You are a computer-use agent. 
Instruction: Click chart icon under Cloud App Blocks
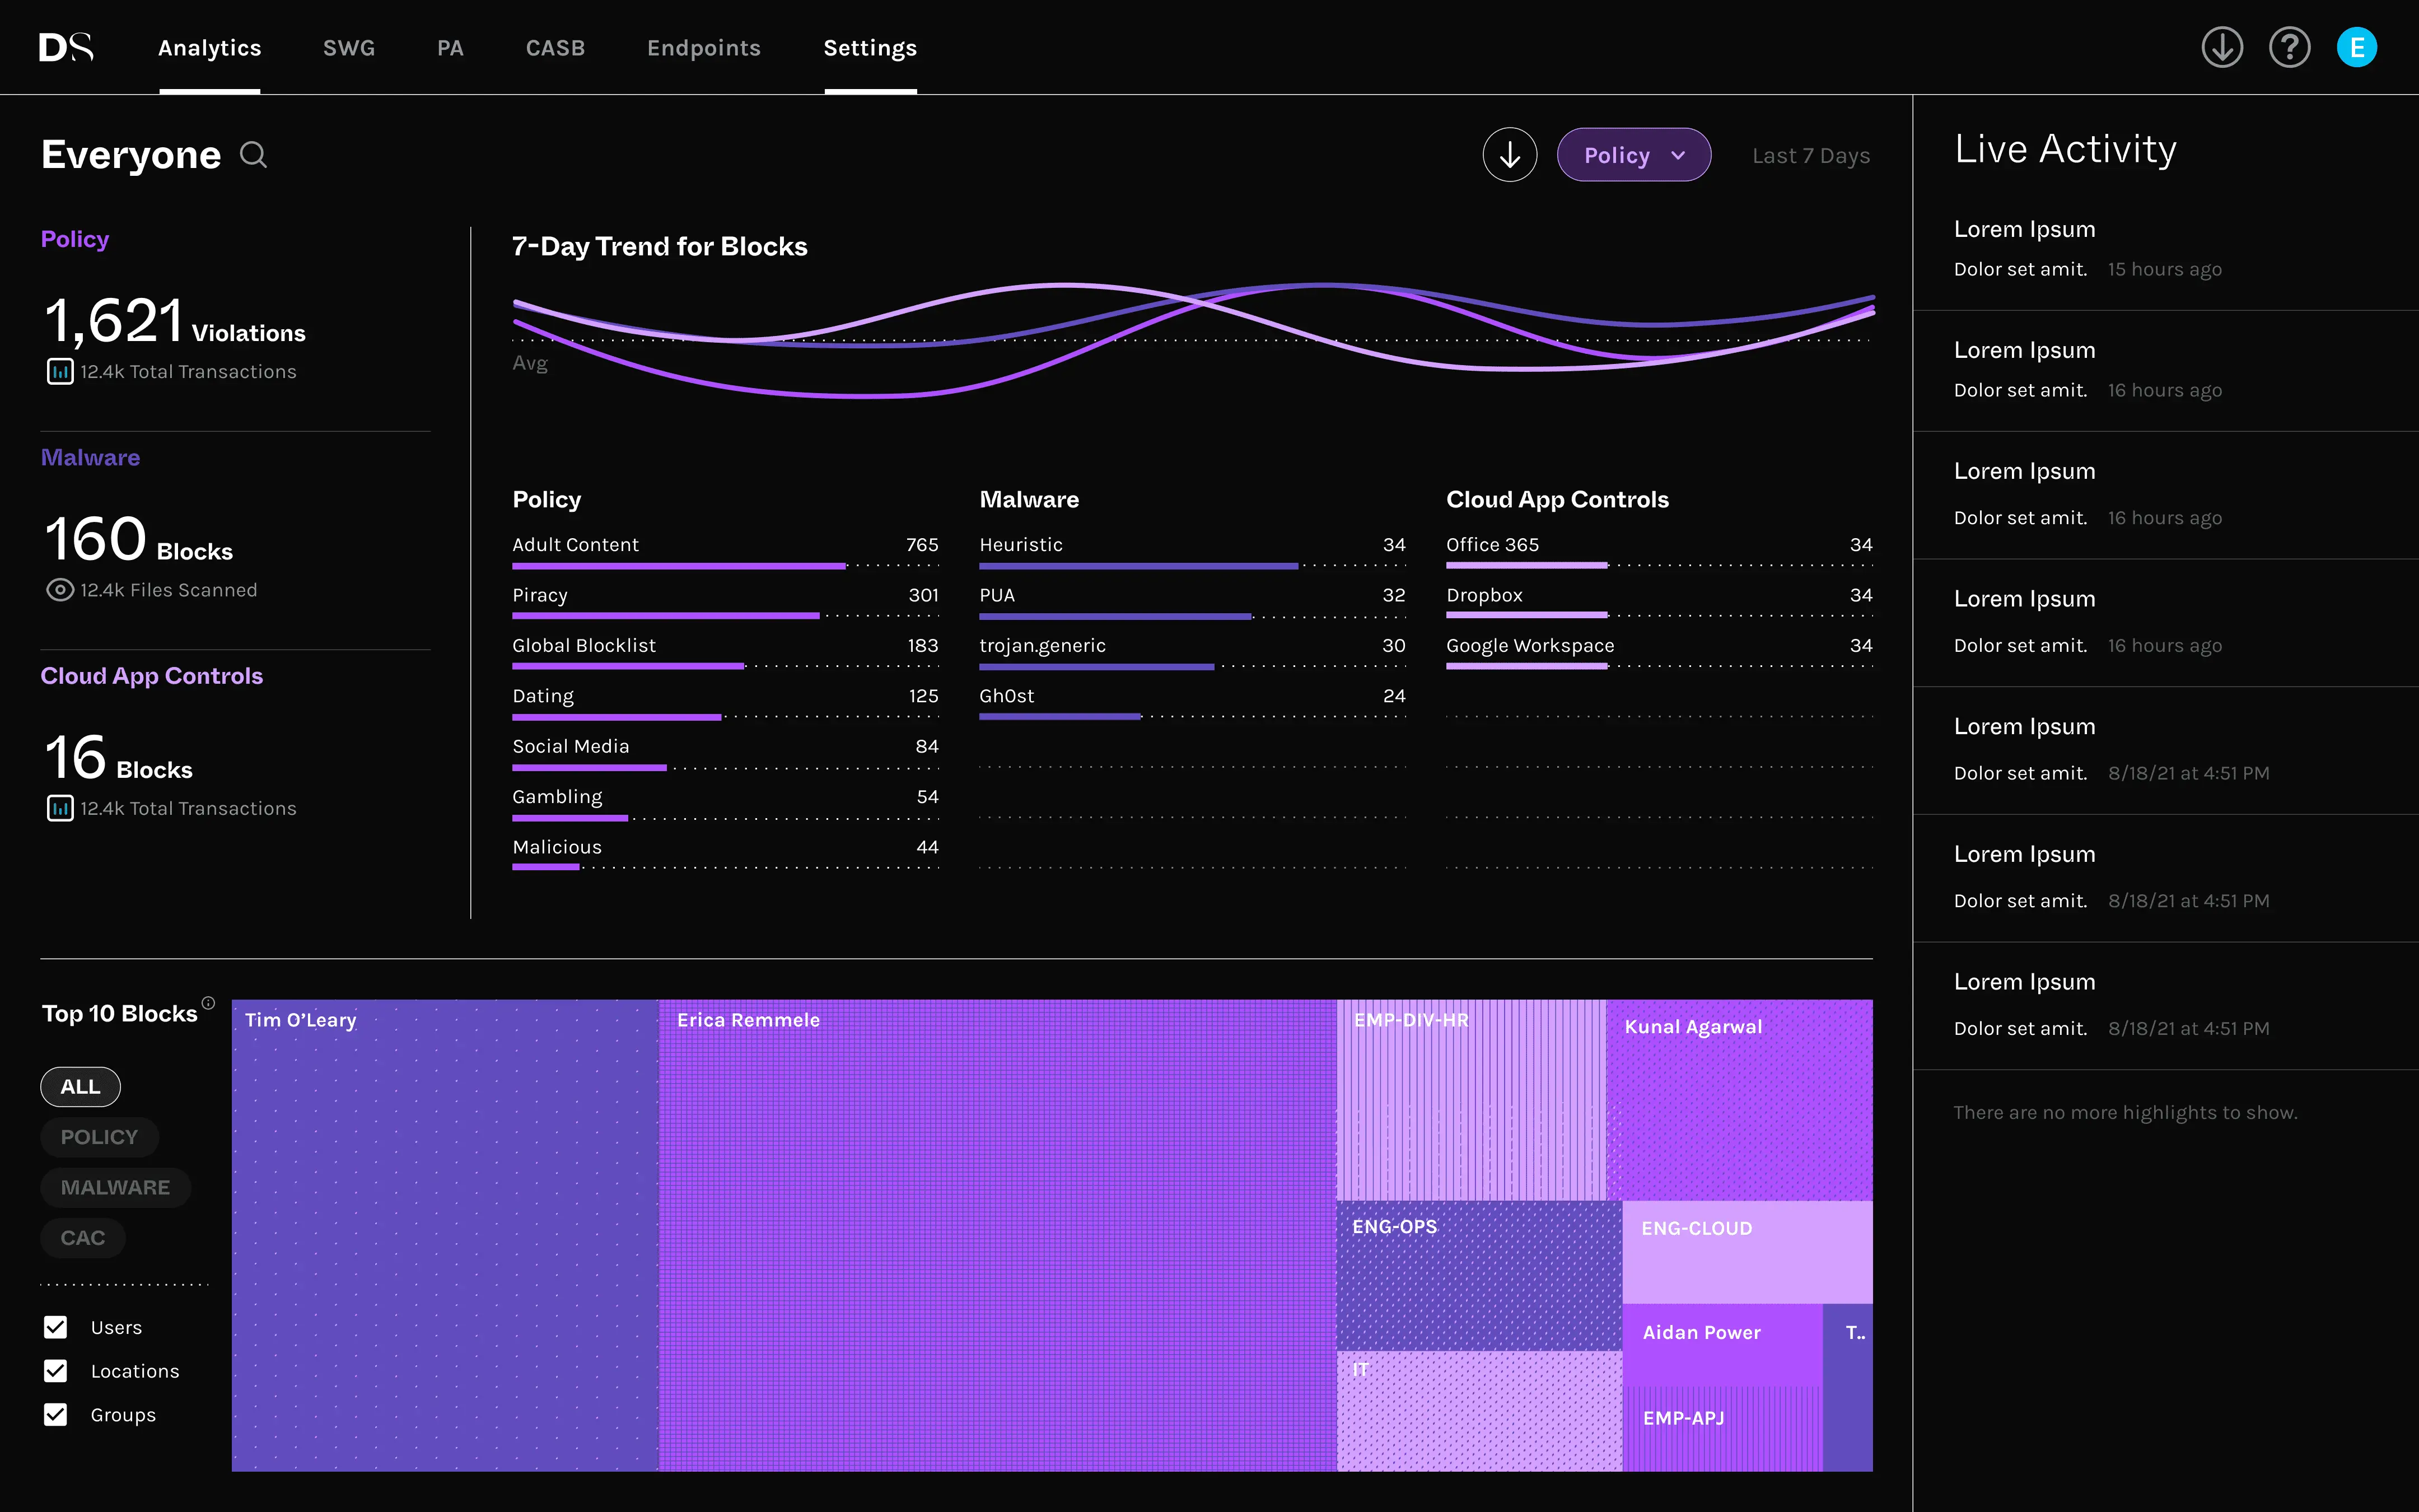tap(60, 808)
